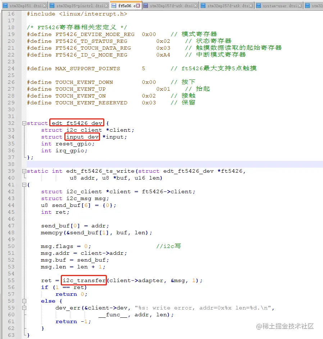This screenshot has height=339, width=323.
Task: Click FT5426_ID_G_MODE_REG macro name
Action: 91,55
